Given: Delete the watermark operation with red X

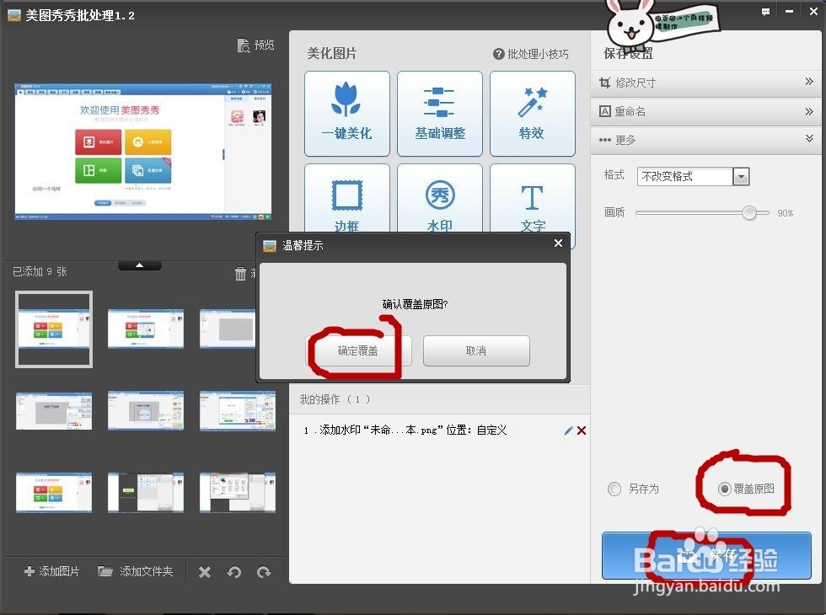Looking at the screenshot, I should click(x=582, y=430).
